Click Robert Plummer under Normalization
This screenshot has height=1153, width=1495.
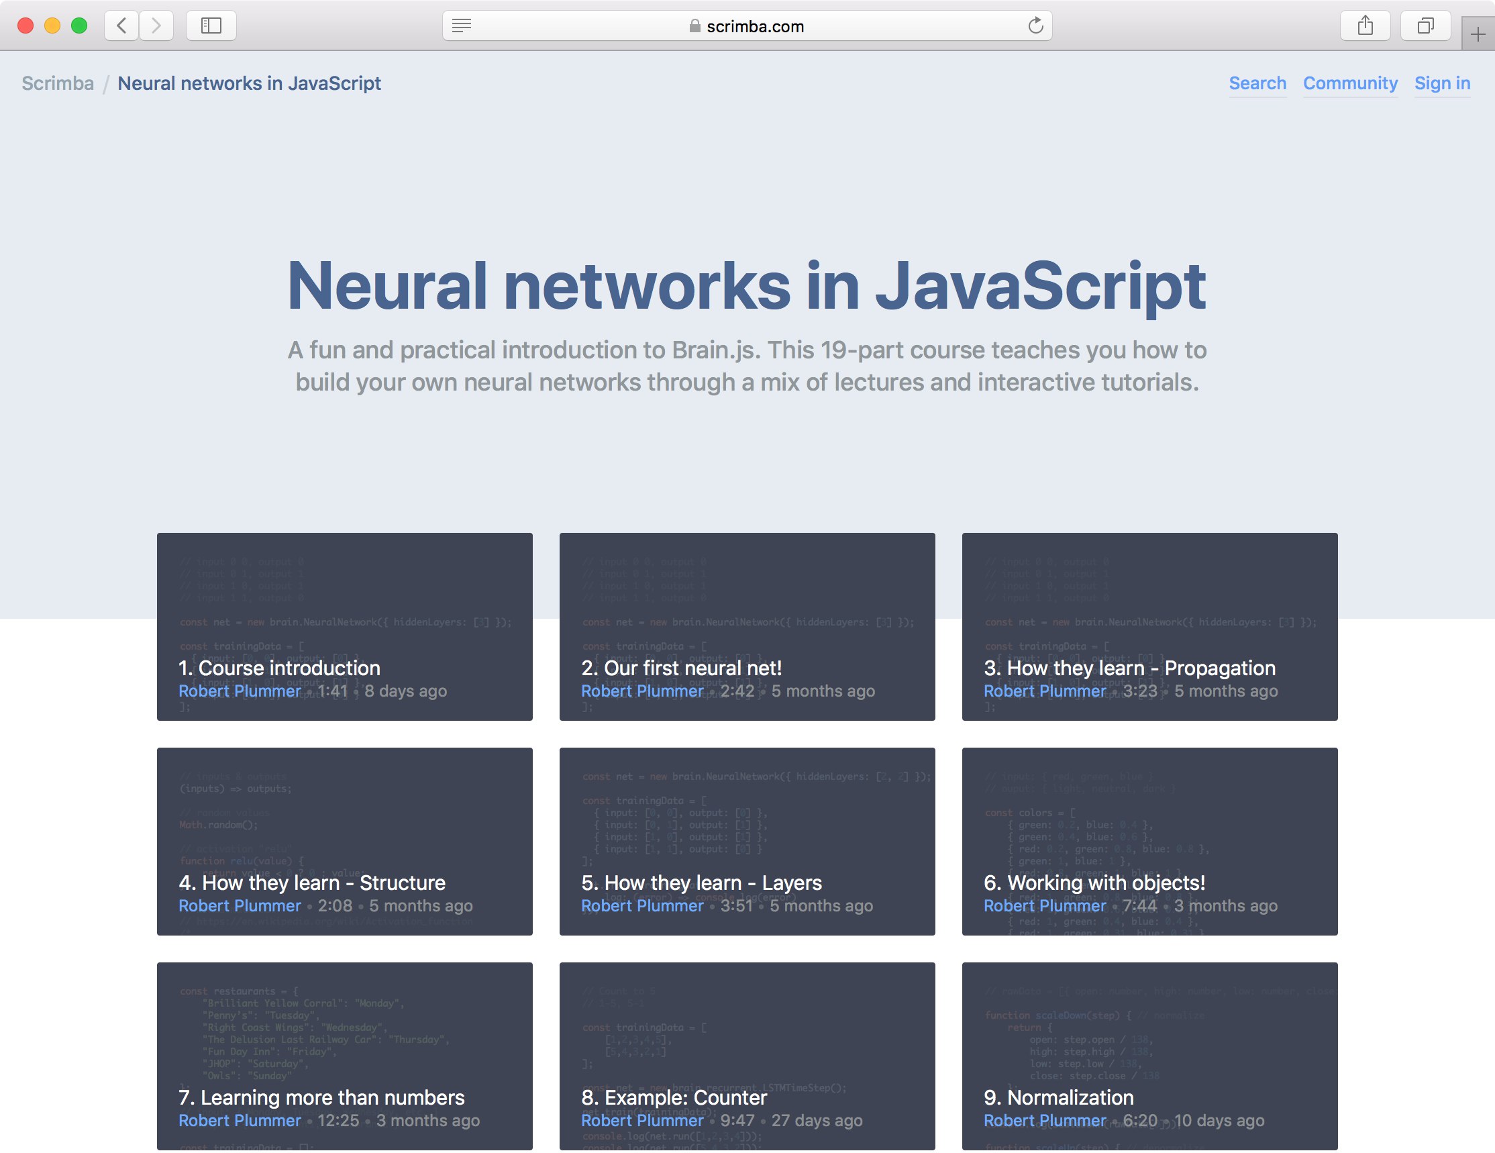[x=1045, y=1121]
